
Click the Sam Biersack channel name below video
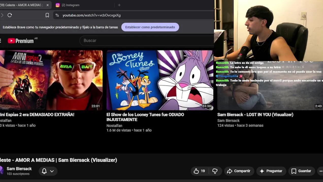coord(19,169)
